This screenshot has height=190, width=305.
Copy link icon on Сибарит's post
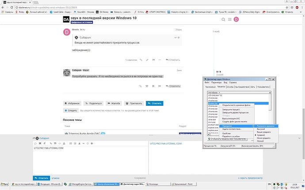(x=141, y=86)
